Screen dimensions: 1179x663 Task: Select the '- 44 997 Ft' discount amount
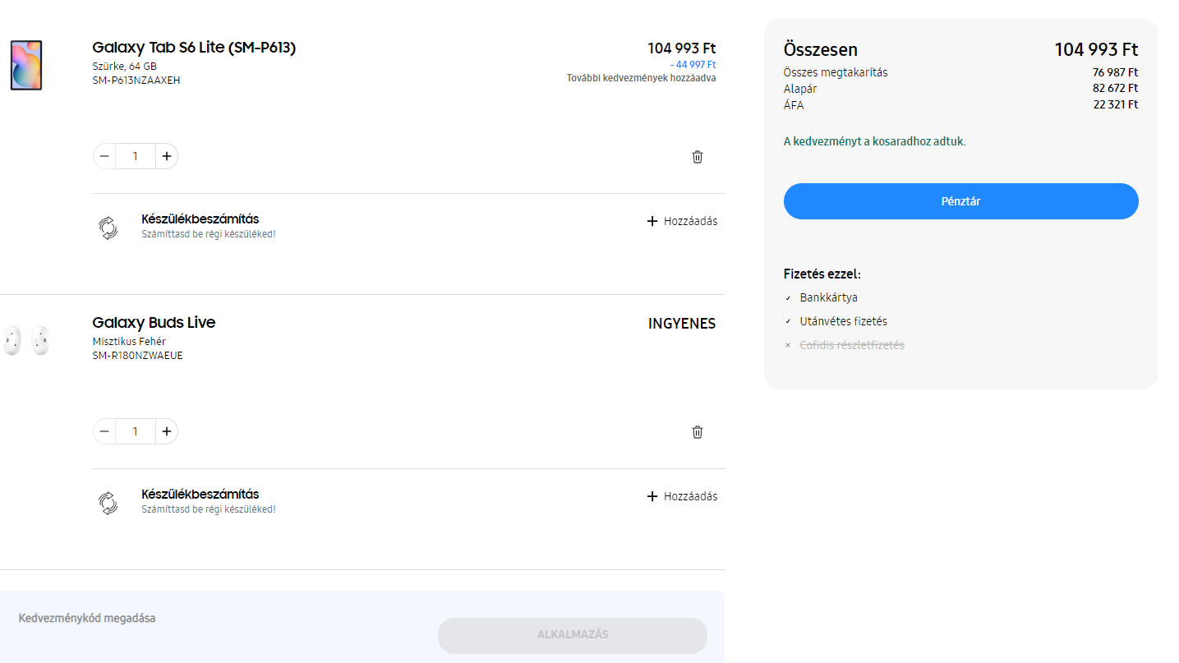pyautogui.click(x=693, y=65)
